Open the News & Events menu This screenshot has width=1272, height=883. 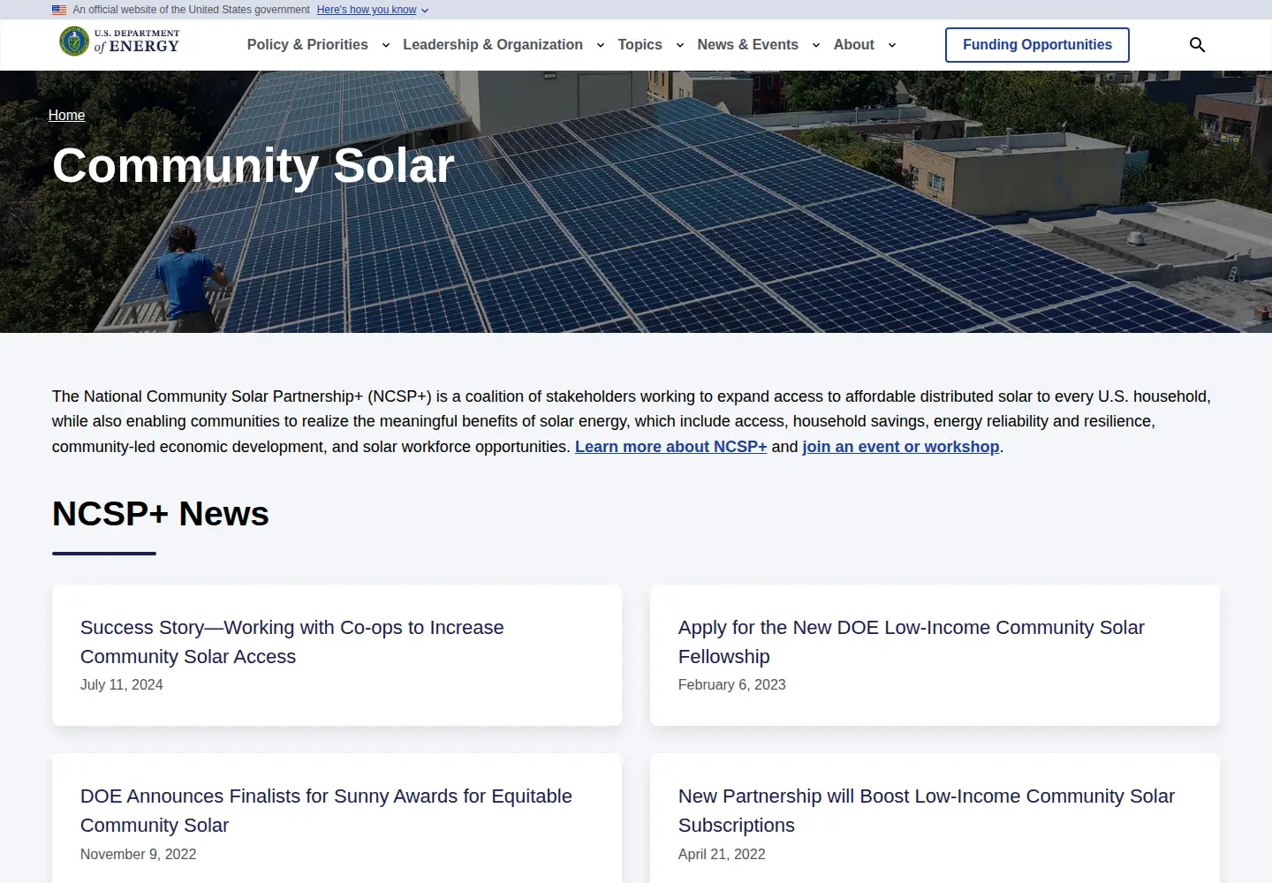[x=748, y=45]
